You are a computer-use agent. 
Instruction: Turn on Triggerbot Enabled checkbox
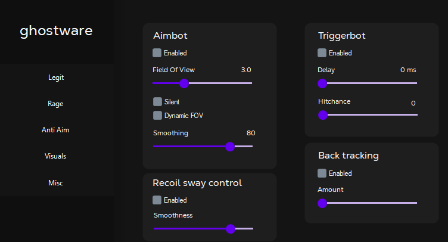(x=322, y=53)
